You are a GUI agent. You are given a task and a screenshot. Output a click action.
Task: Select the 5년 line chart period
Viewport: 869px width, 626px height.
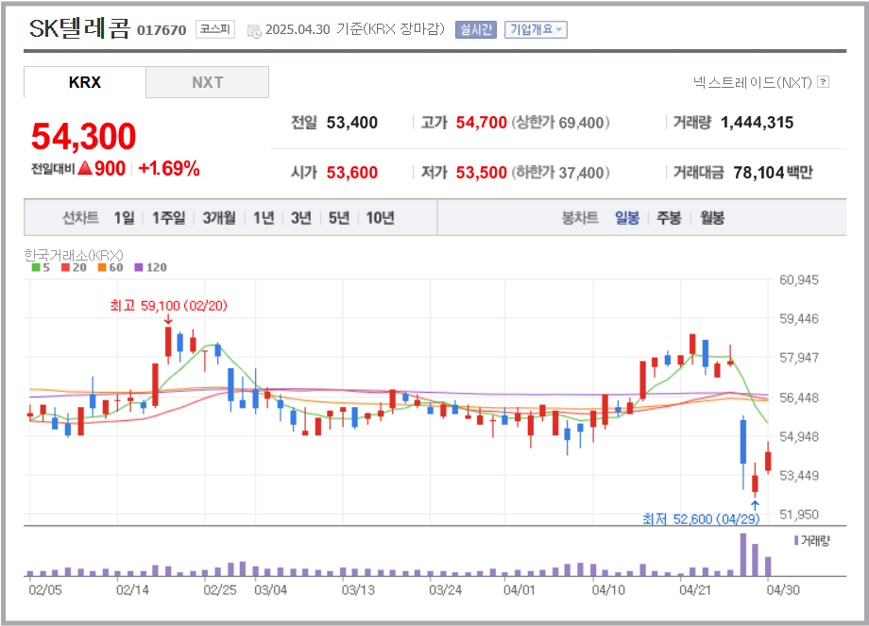coord(338,218)
